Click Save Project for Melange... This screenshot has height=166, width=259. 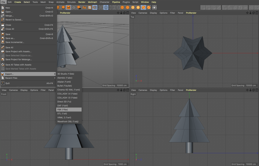point(29,59)
